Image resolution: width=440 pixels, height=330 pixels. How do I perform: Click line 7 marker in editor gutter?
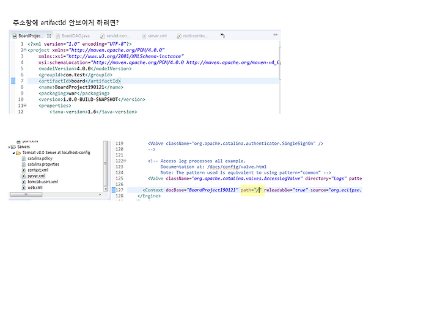[13, 81]
